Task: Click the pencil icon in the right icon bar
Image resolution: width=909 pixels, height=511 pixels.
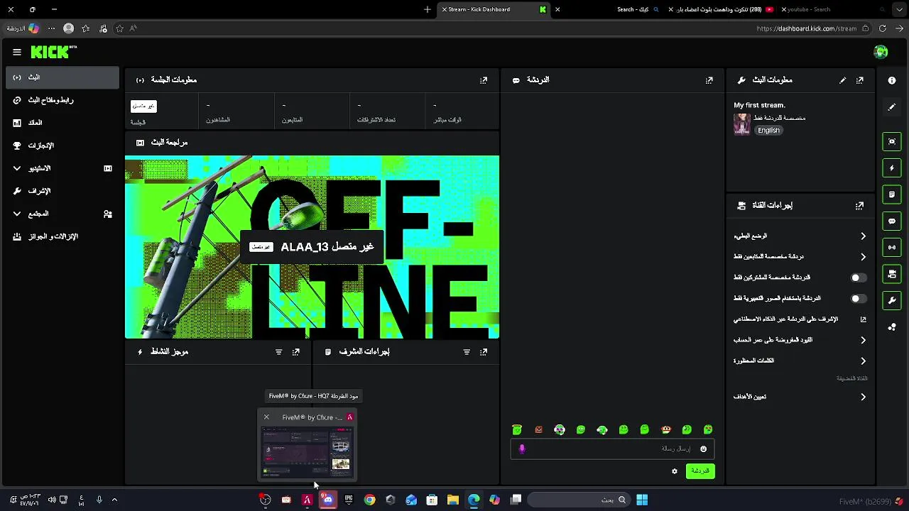Action: (x=892, y=107)
